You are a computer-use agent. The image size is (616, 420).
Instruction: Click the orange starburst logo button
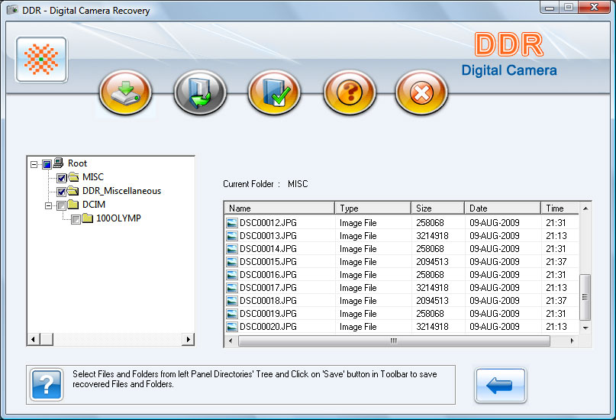point(42,60)
